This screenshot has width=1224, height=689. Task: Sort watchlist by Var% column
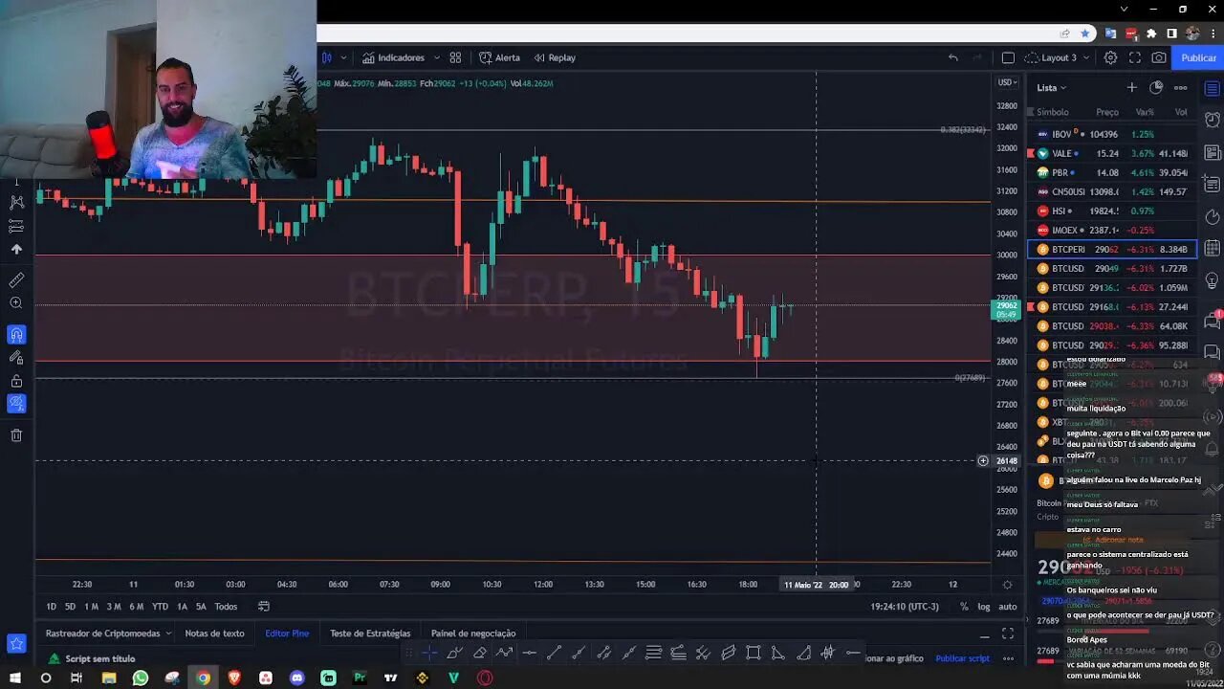click(x=1145, y=112)
